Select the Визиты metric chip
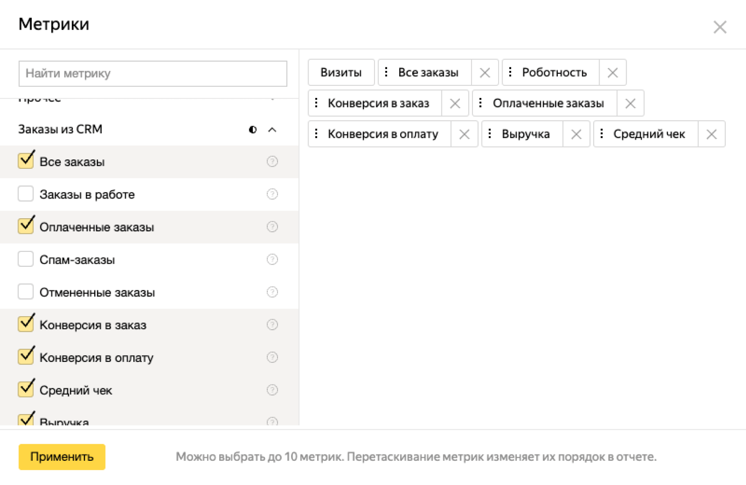The width and height of the screenshot is (746, 485). click(x=341, y=73)
